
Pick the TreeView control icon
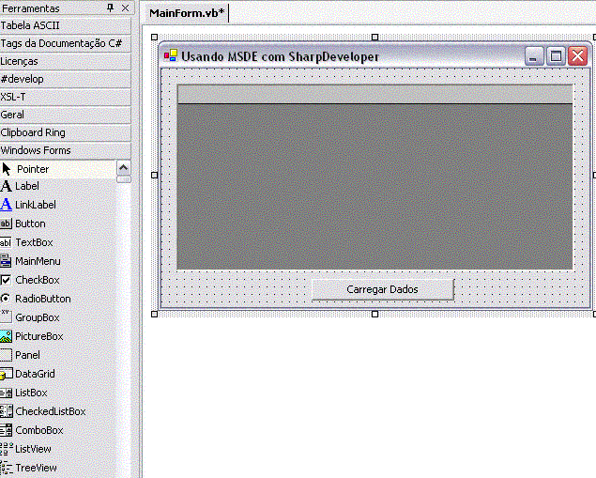pyautogui.click(x=6, y=468)
